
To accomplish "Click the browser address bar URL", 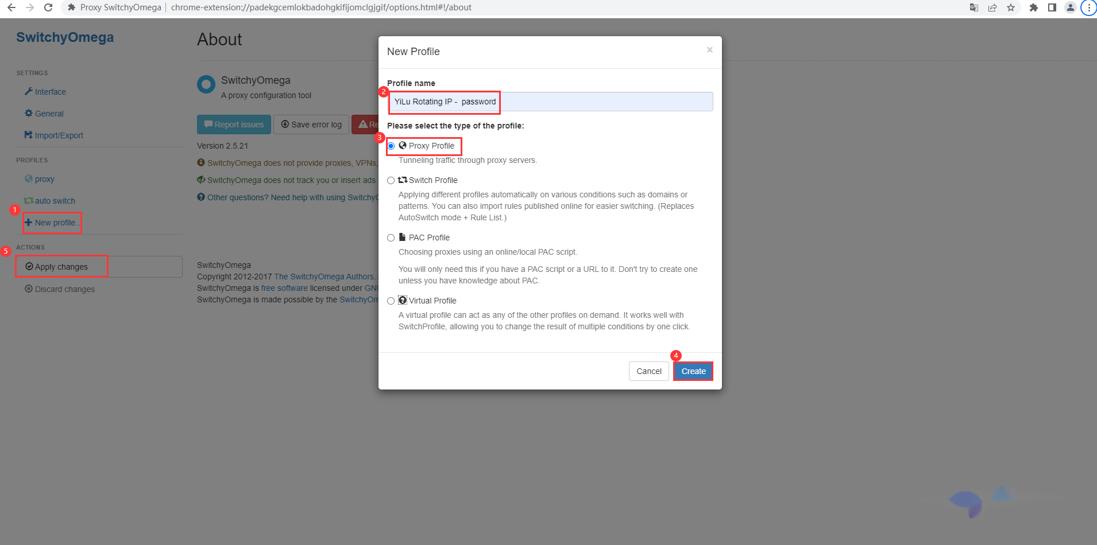I will pyautogui.click(x=321, y=7).
